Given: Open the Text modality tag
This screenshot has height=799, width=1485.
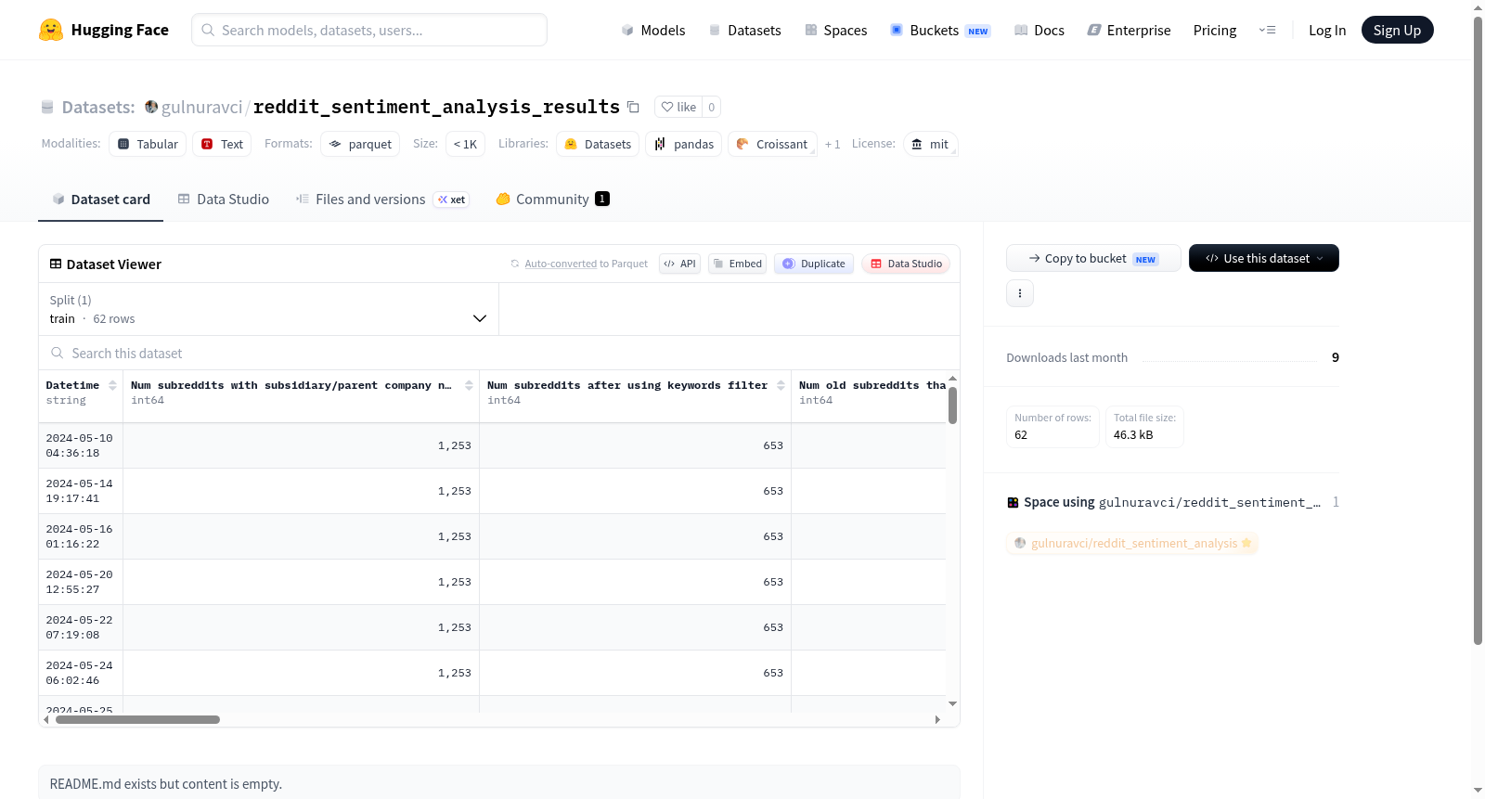Looking at the screenshot, I should pos(223,144).
